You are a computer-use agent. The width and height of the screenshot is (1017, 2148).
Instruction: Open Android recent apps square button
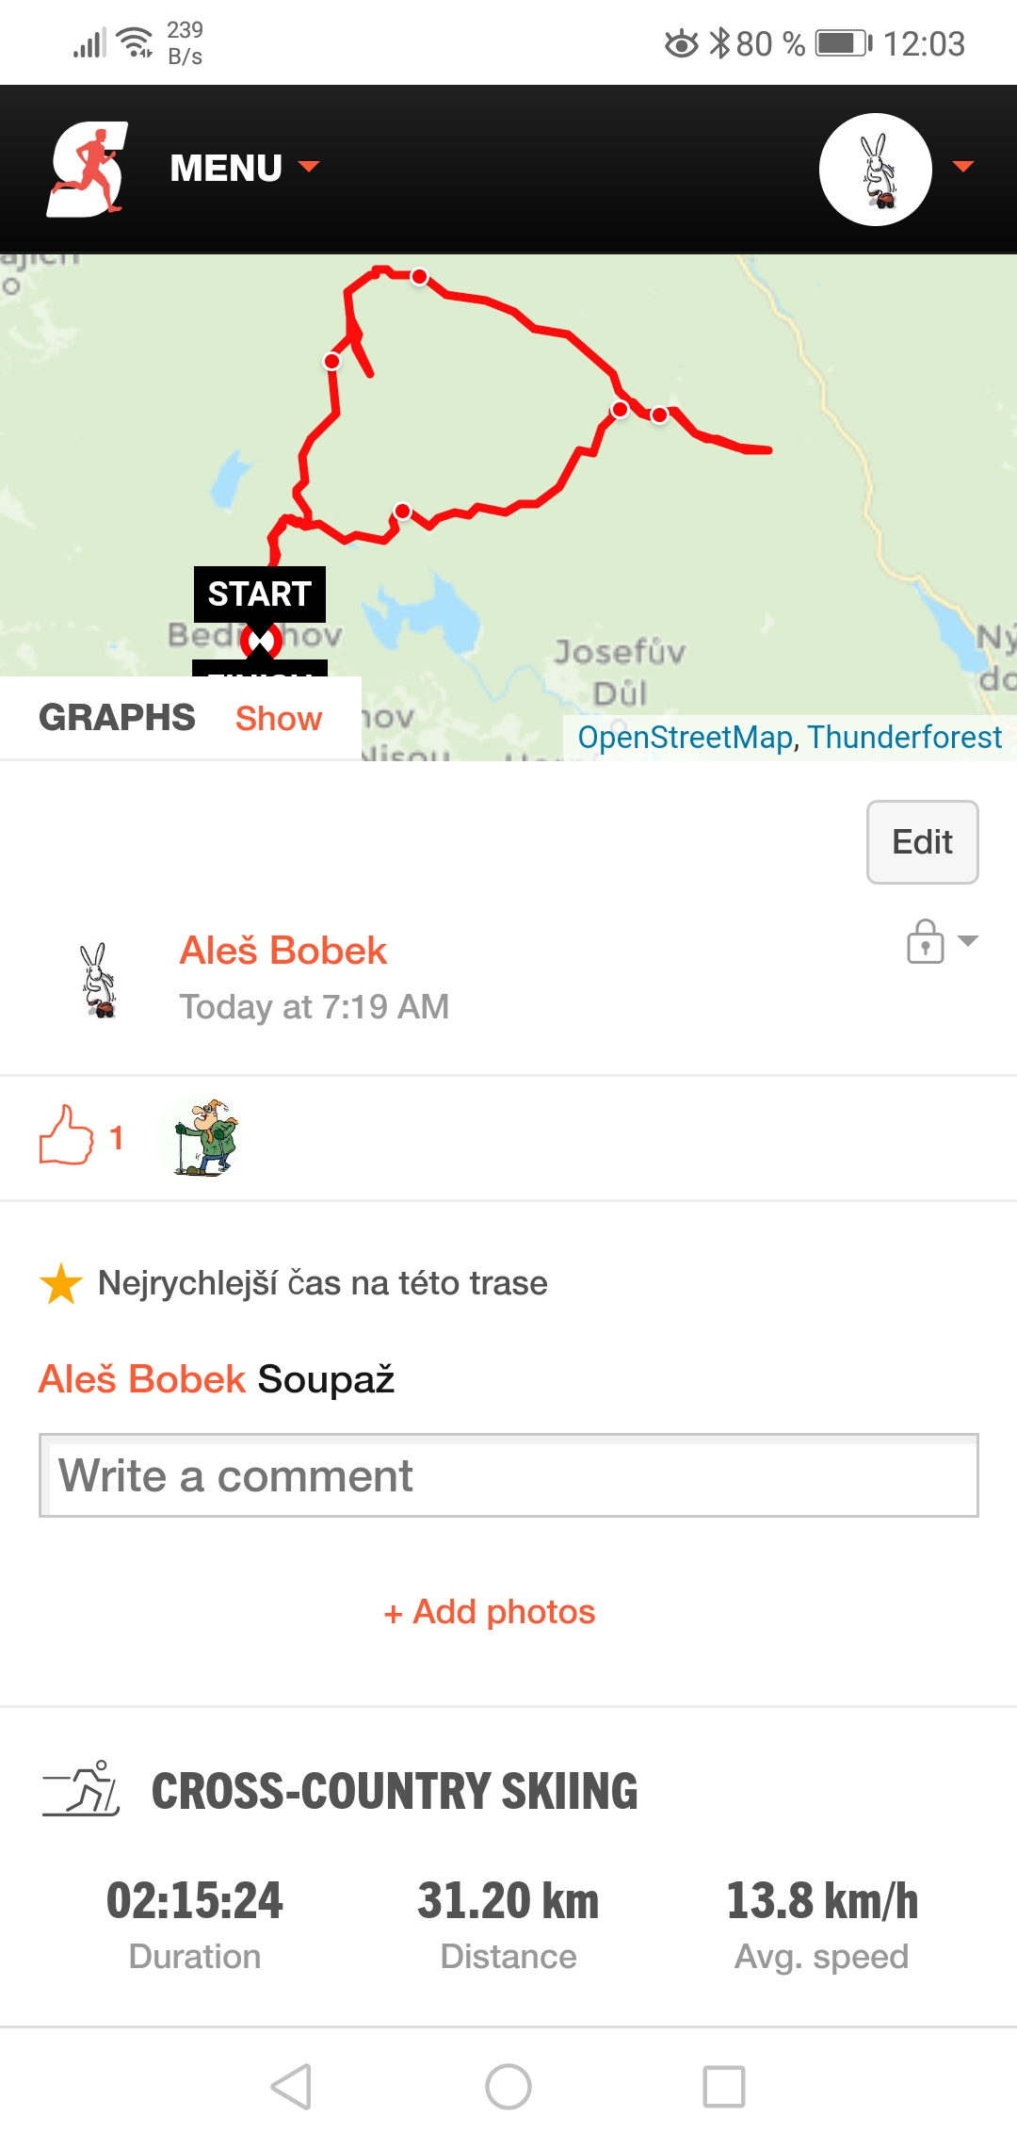(x=724, y=2087)
